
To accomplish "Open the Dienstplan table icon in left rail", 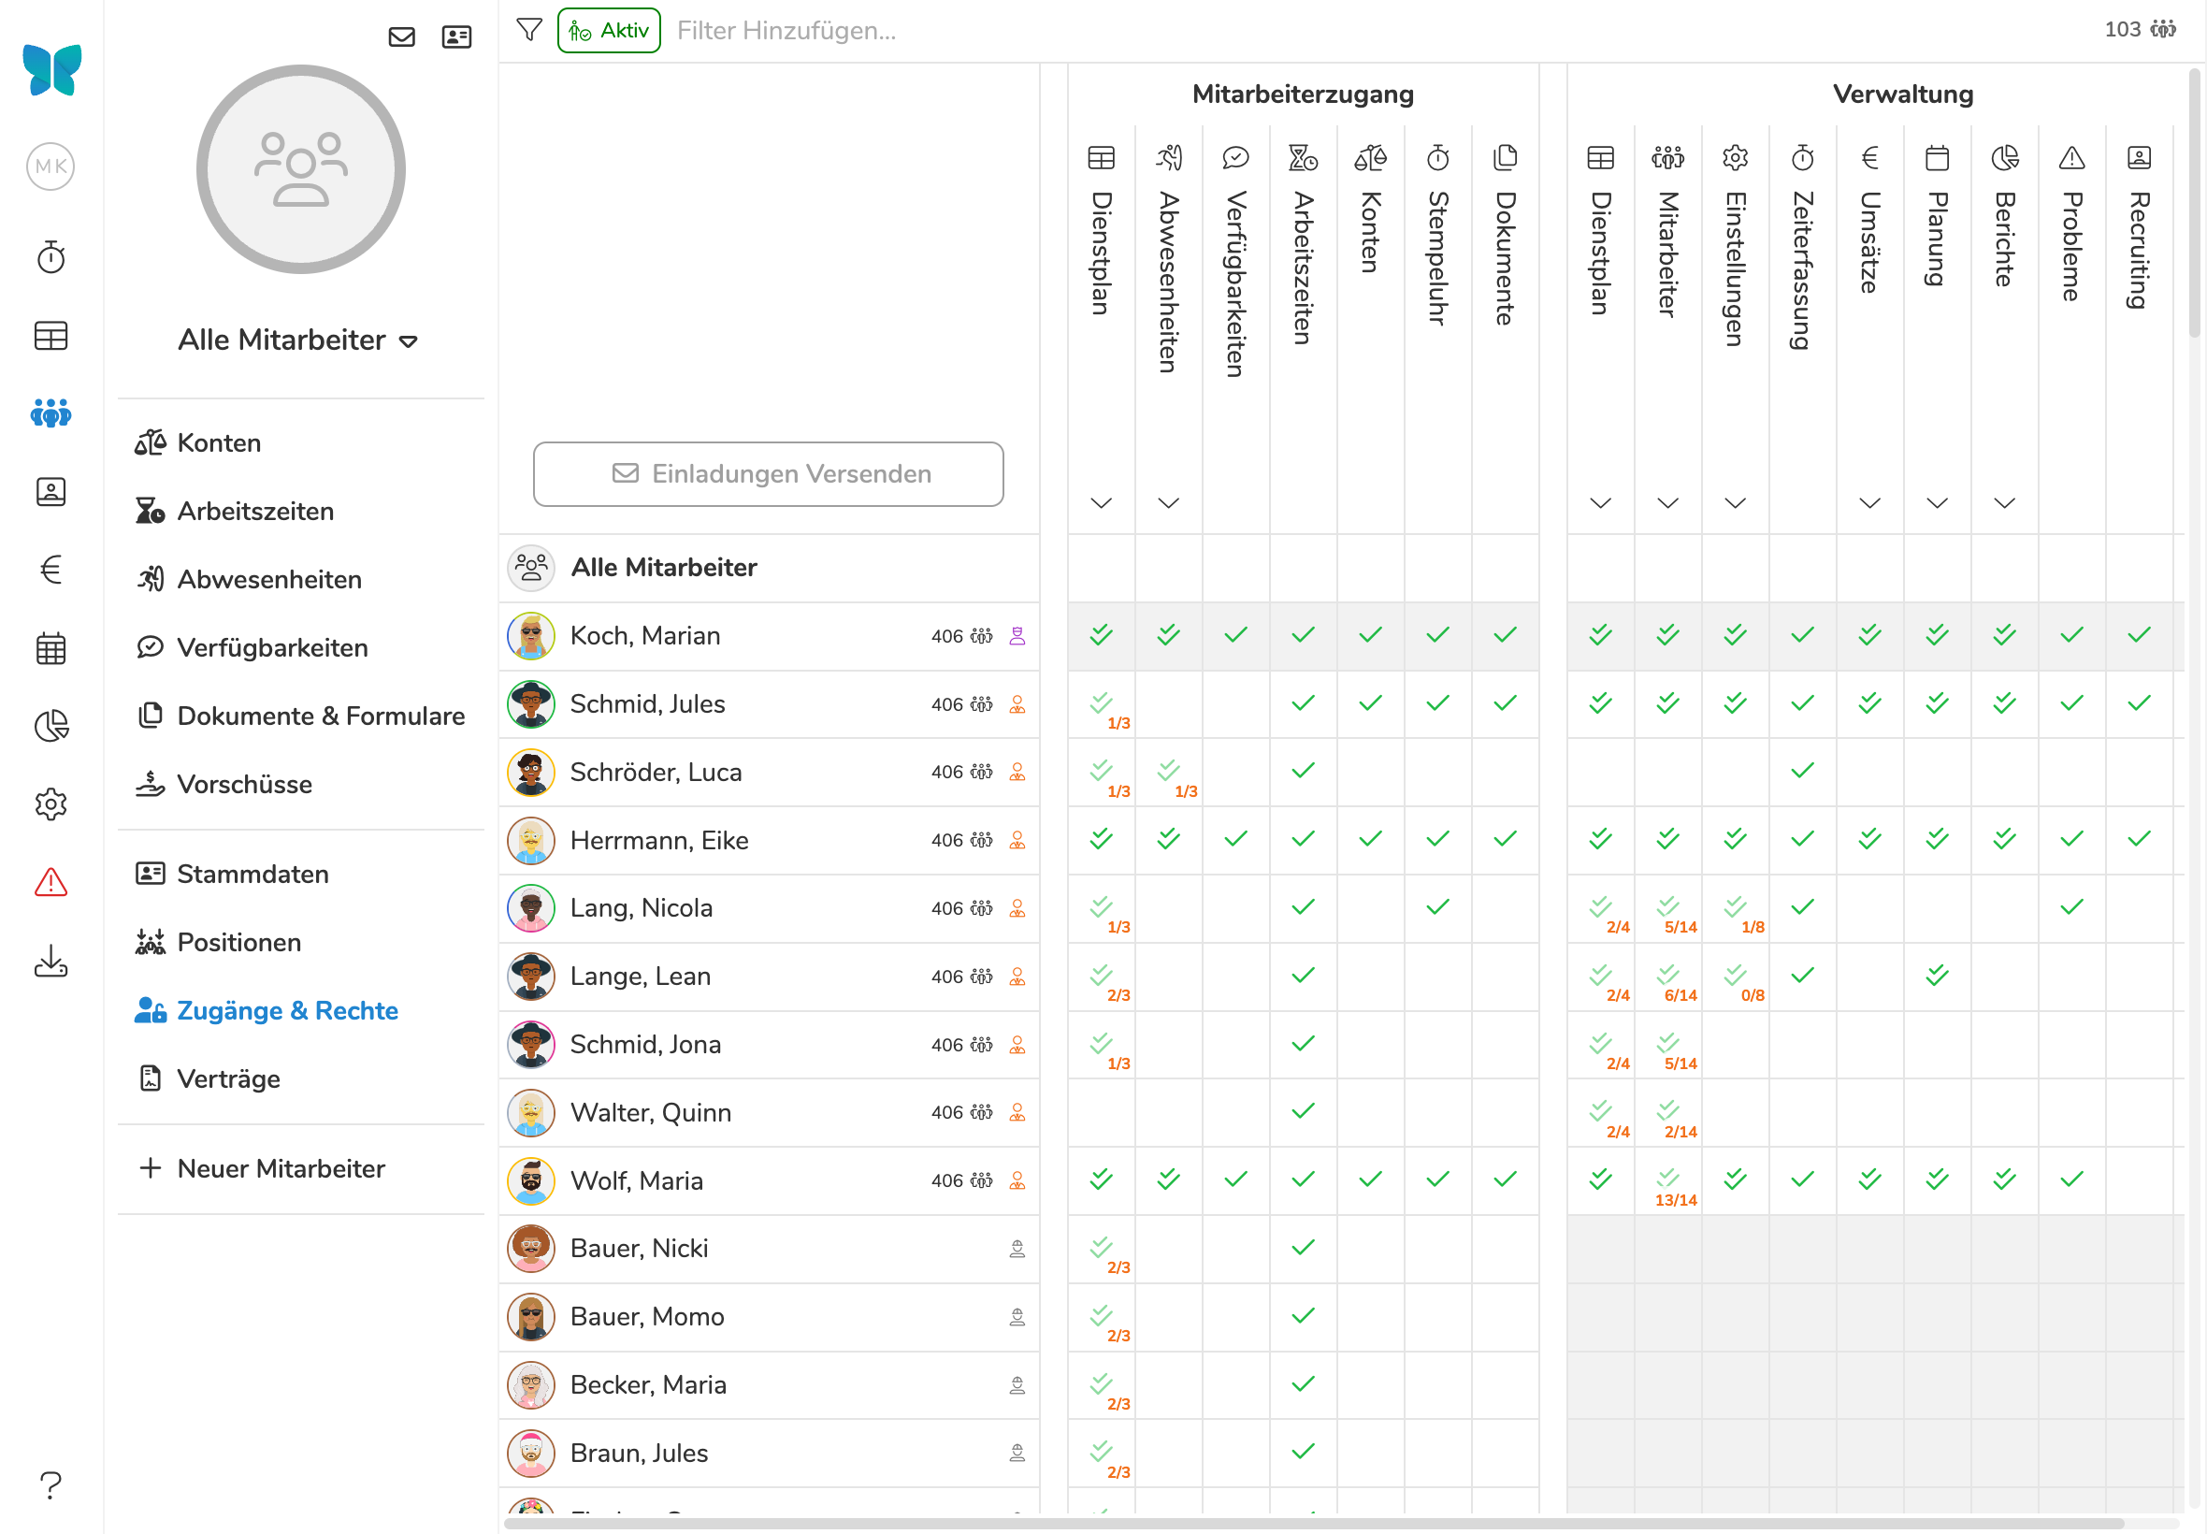I will pyautogui.click(x=50, y=337).
